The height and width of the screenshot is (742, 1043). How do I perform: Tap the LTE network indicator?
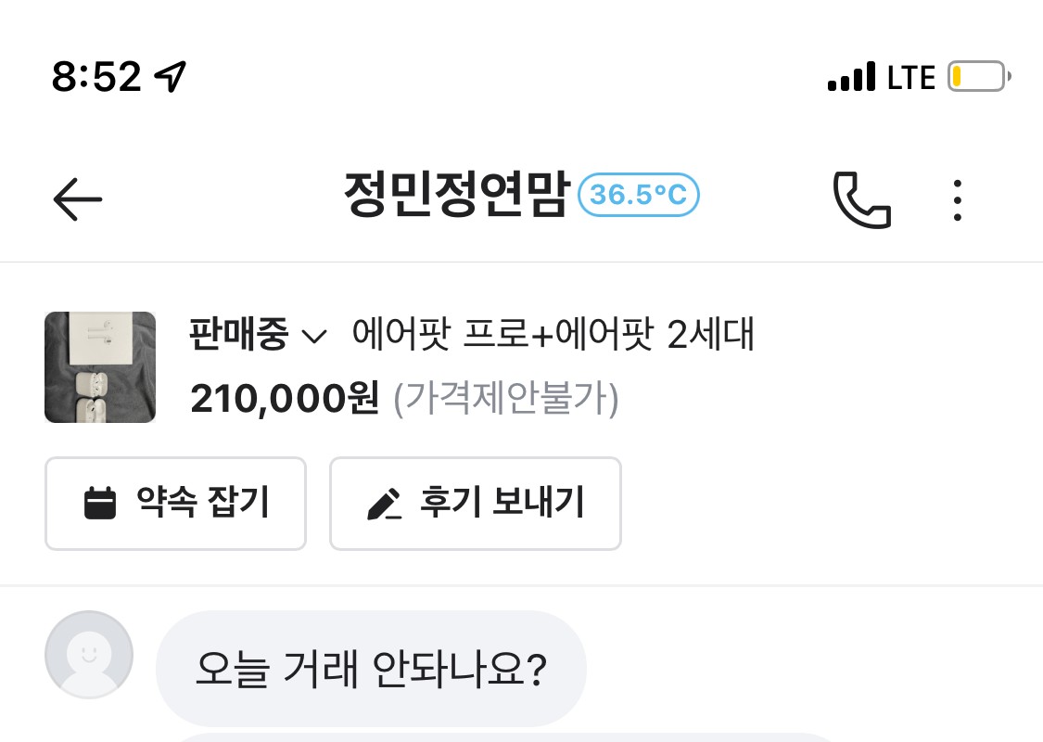click(911, 77)
